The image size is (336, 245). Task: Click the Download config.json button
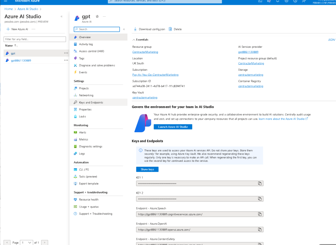coord(149,29)
